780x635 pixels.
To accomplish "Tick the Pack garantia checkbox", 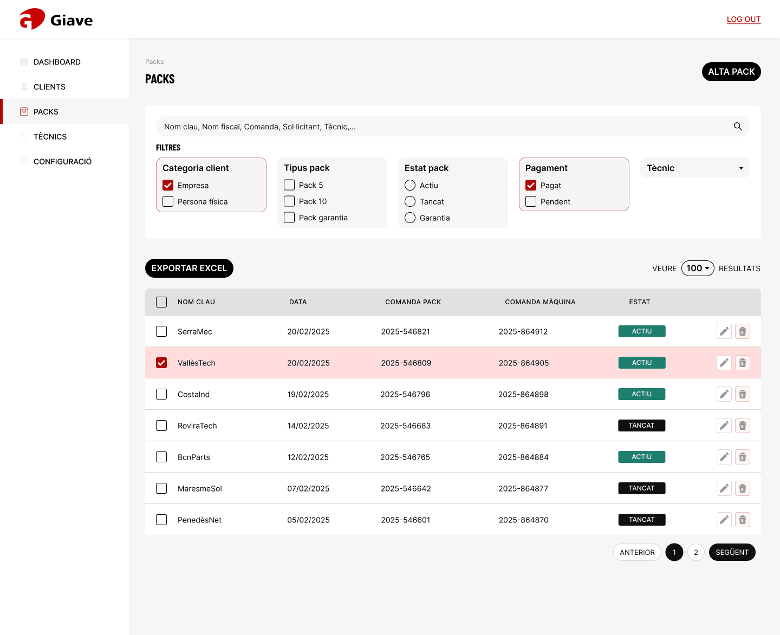I will [x=289, y=218].
